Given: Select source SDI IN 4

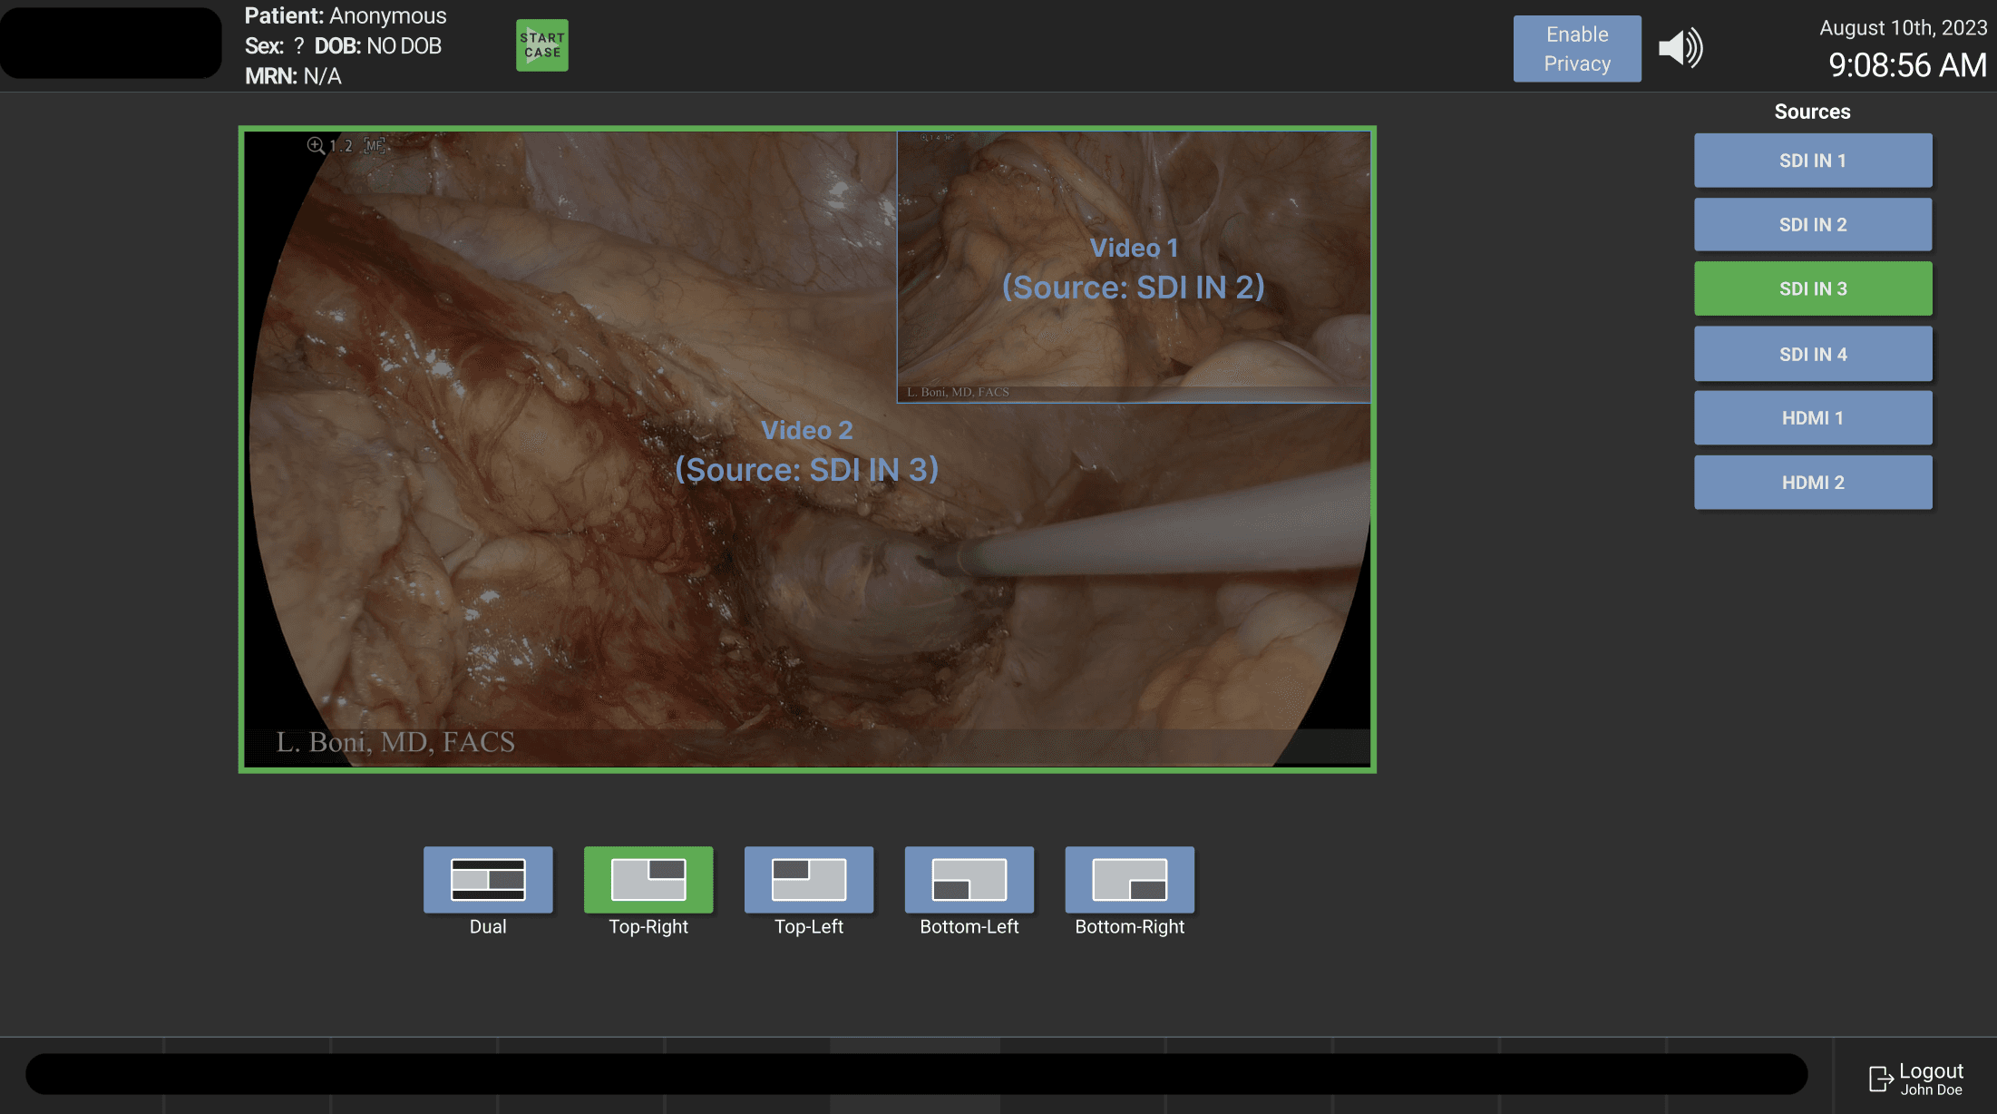Looking at the screenshot, I should point(1813,354).
